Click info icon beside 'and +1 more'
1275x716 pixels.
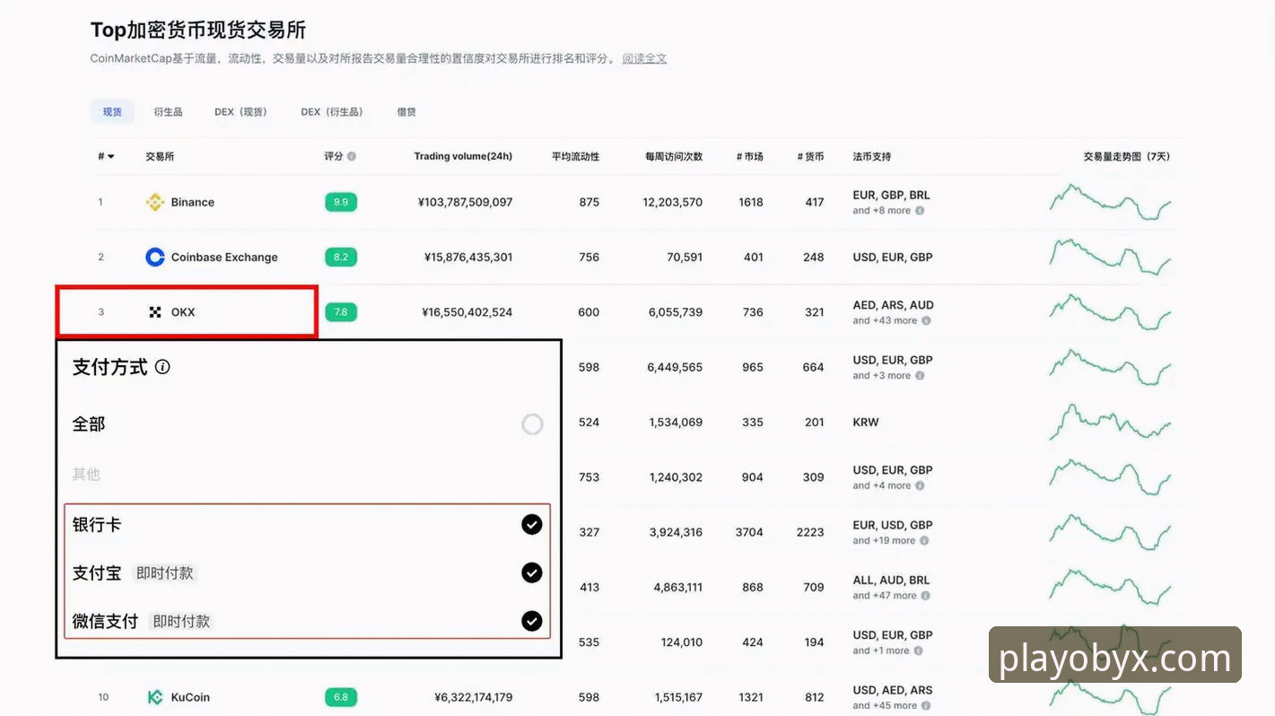pyautogui.click(x=918, y=651)
